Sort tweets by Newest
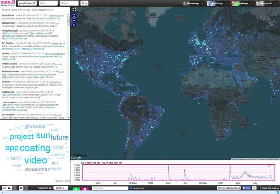Image resolution: width=280 pixels, height=194 pixels. point(50,10)
